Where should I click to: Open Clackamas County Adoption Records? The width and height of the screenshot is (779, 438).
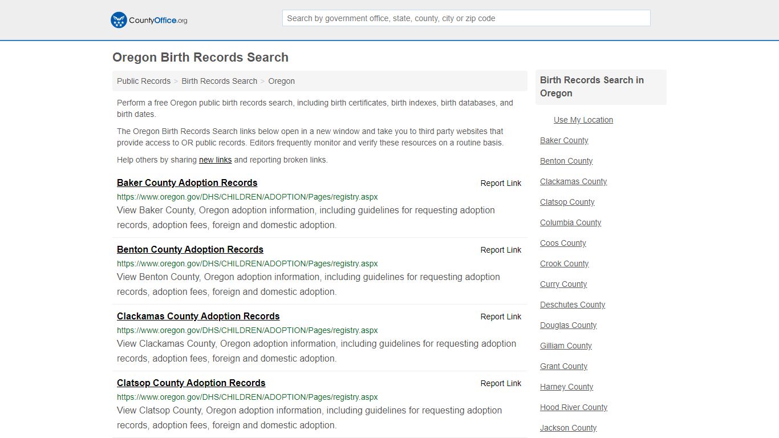[198, 316]
